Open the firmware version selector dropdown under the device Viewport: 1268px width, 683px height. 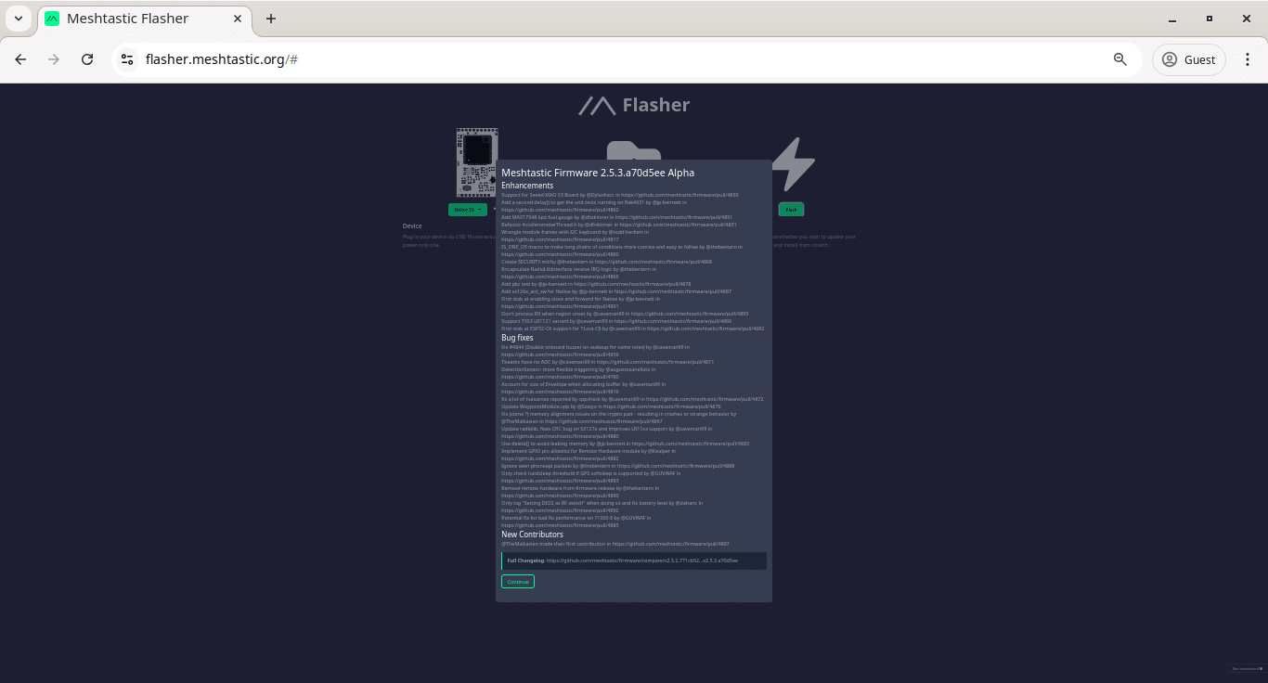coord(467,210)
